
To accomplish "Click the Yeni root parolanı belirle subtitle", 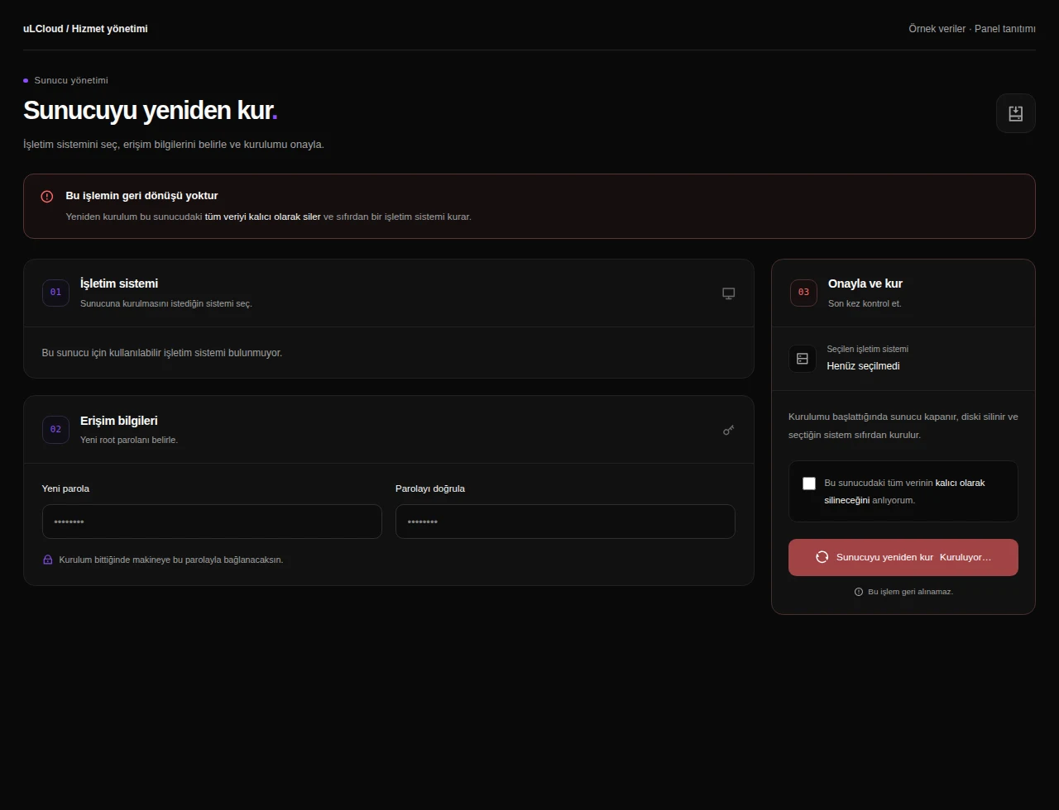I will click(129, 440).
